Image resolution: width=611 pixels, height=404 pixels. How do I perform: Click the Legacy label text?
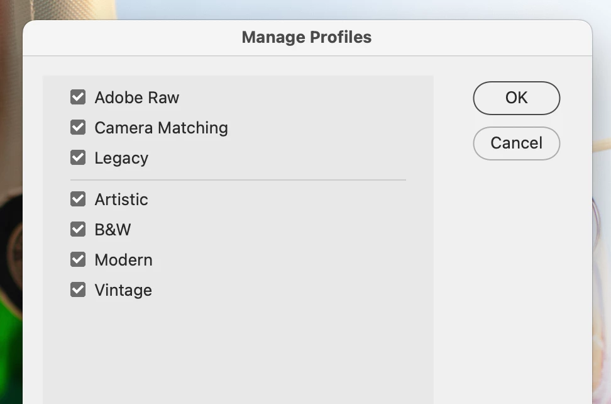pos(121,158)
